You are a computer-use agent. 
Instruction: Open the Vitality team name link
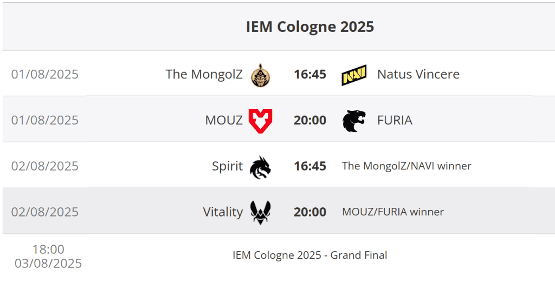pos(223,212)
